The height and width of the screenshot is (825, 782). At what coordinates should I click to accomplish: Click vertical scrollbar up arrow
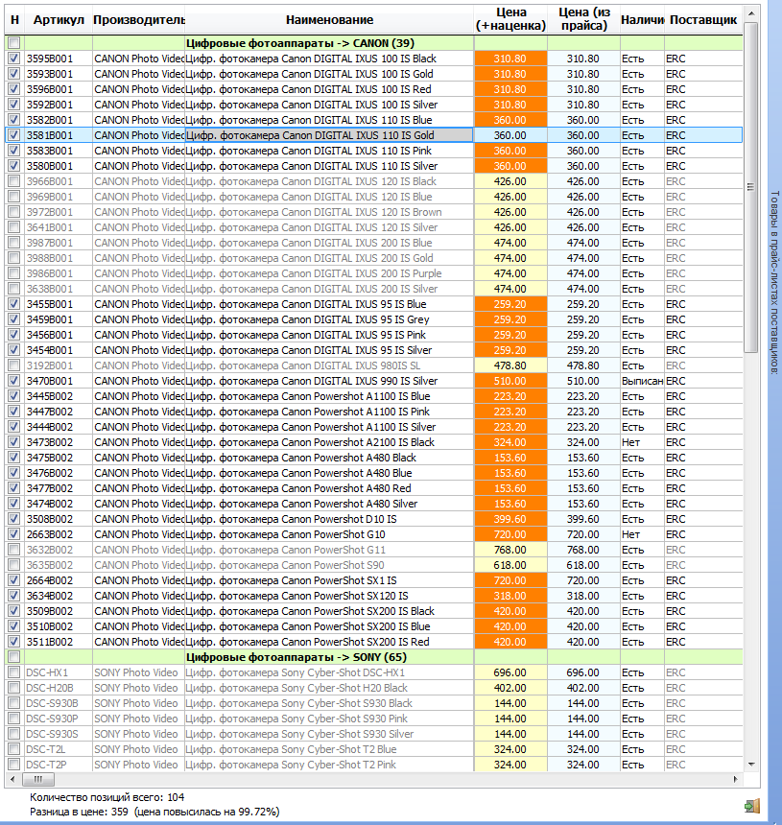(x=751, y=13)
